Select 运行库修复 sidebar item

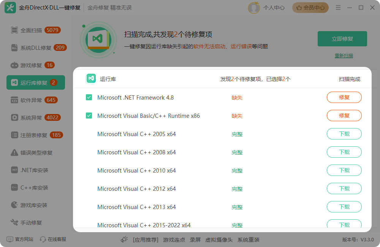coord(36,82)
